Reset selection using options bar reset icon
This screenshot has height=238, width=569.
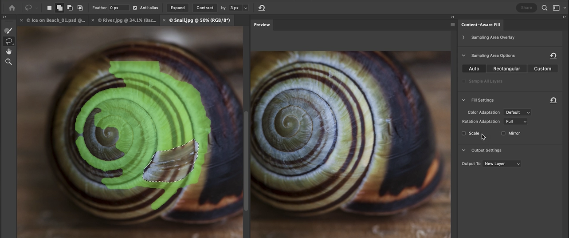(262, 8)
